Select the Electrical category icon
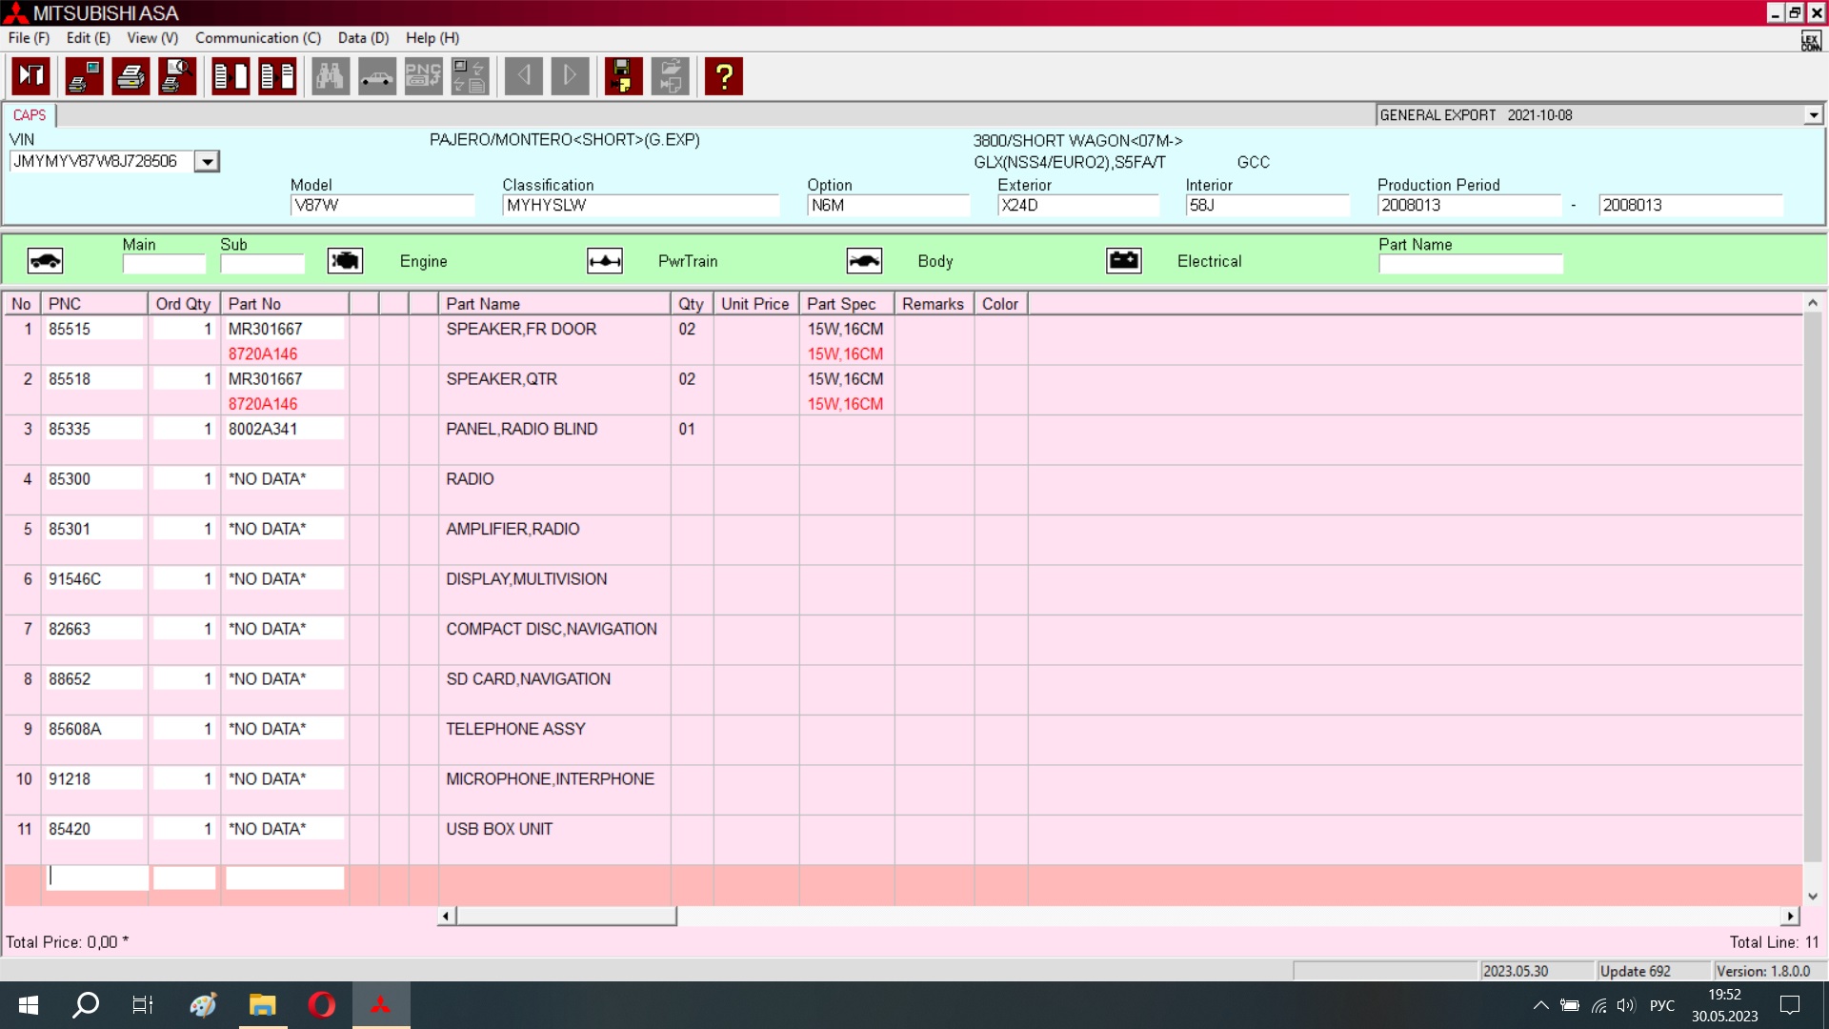 click(x=1123, y=261)
